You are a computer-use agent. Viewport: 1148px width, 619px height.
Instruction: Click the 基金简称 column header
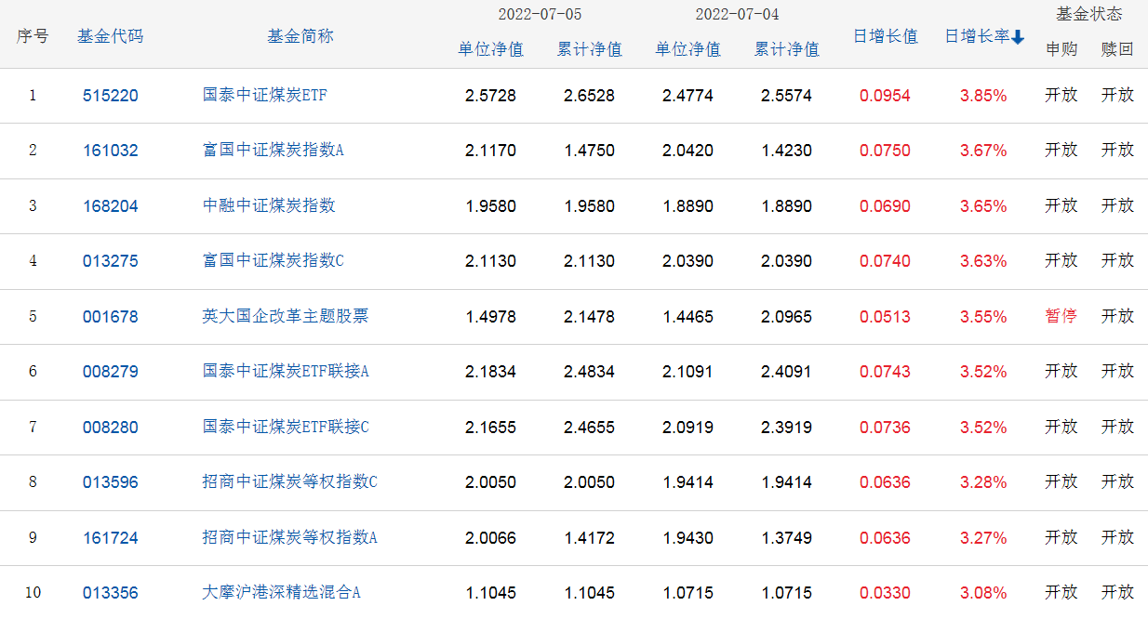[x=300, y=36]
